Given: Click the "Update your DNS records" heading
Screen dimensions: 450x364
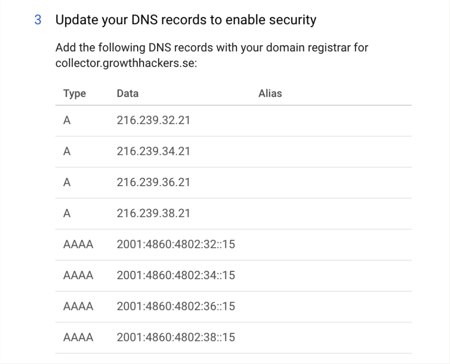Looking at the screenshot, I should point(186,20).
